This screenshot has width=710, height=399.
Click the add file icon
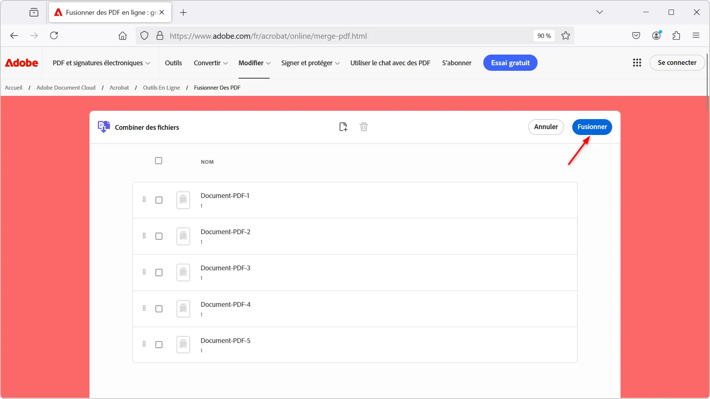(x=343, y=127)
